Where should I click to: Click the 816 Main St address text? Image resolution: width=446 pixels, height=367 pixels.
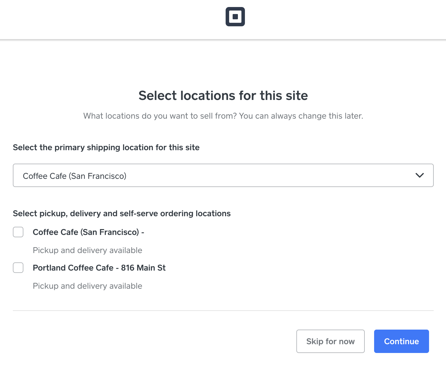[x=143, y=268]
